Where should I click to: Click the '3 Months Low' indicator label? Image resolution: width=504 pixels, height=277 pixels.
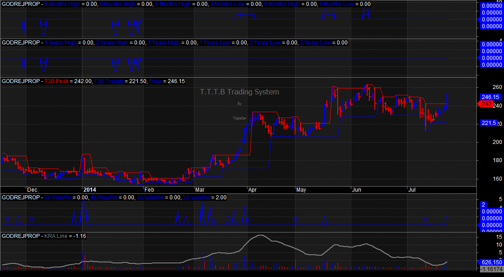point(227,4)
